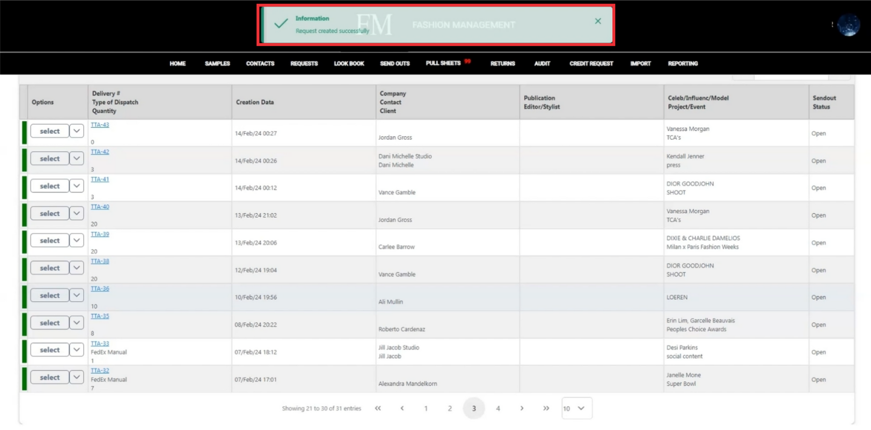Expand options dropdown for TTA-36 row
Screen dimensions: 871x430
click(x=77, y=295)
